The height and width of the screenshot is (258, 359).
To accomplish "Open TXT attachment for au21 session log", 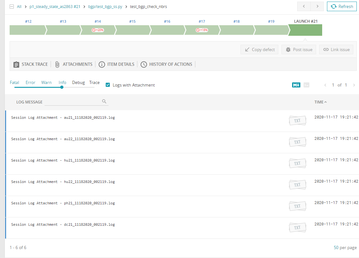I will (297, 120).
